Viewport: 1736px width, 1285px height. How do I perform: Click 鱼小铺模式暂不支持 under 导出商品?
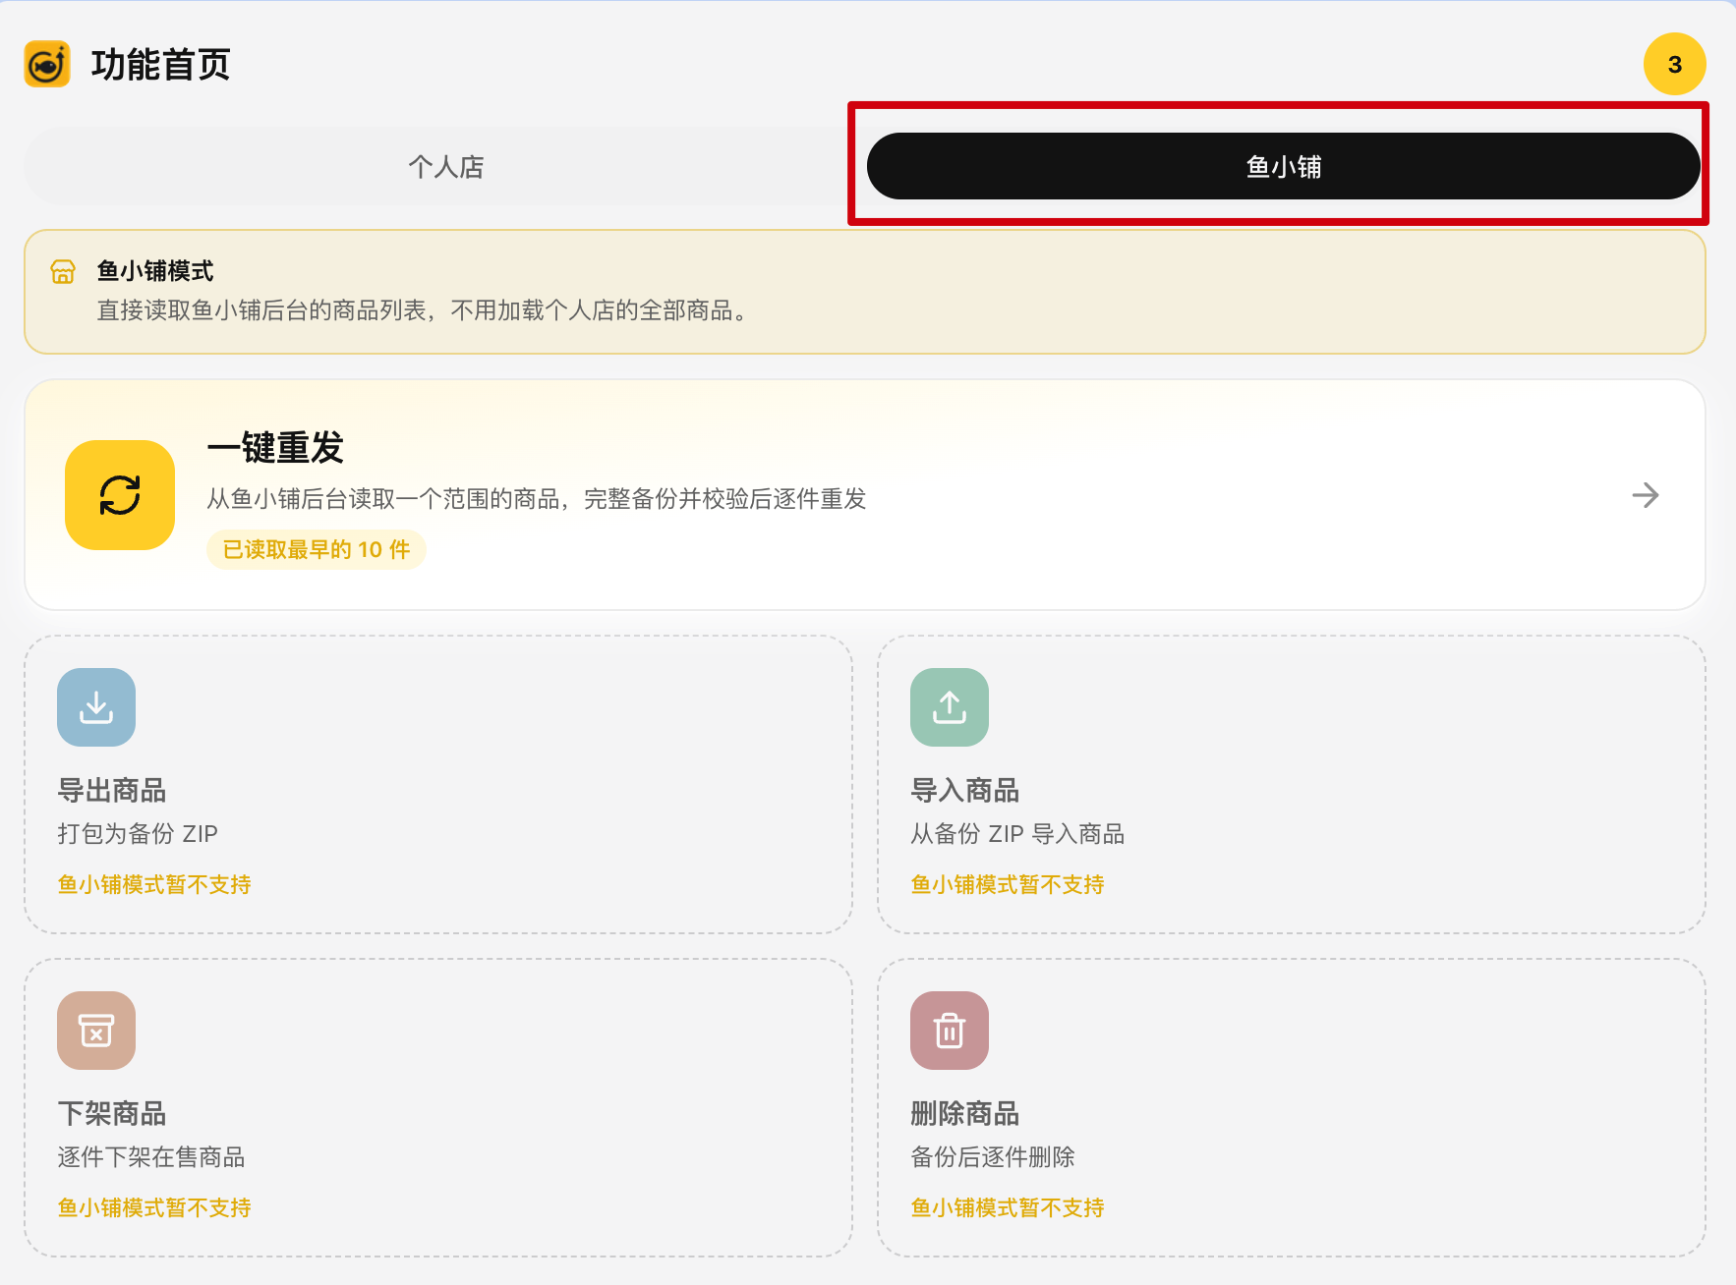154,885
